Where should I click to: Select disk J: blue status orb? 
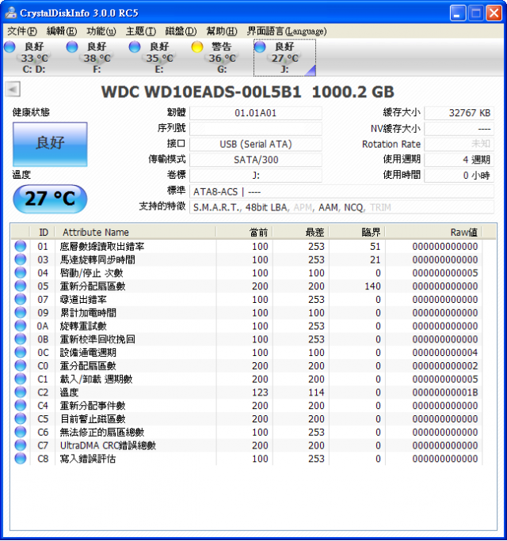[260, 47]
